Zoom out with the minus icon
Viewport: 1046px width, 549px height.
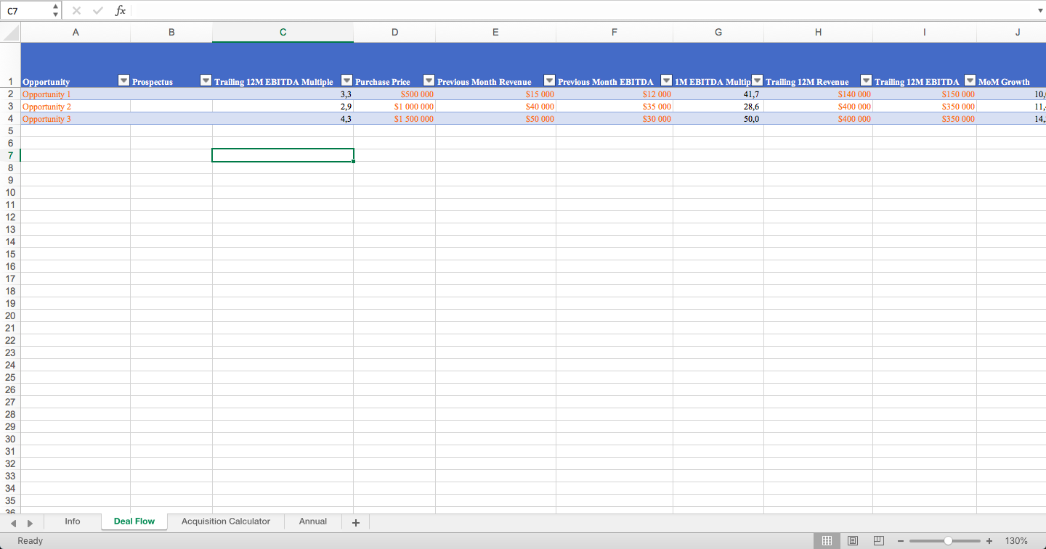900,541
